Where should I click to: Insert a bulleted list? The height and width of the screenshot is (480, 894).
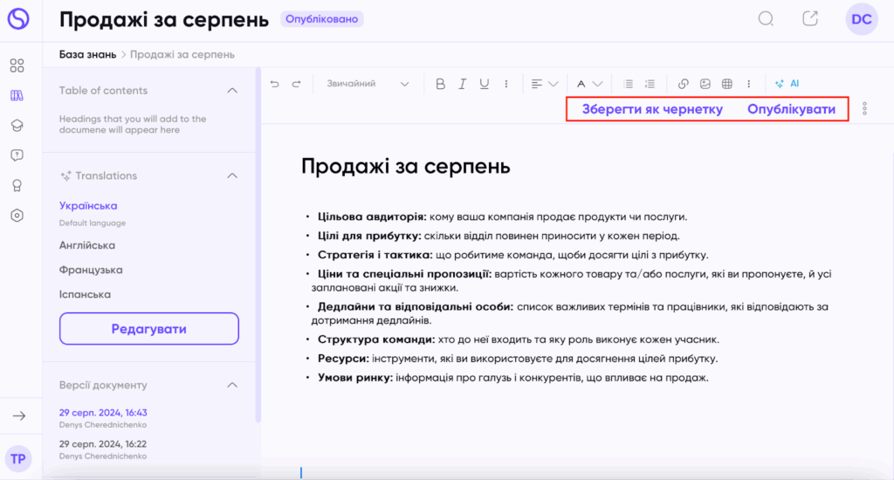(629, 84)
